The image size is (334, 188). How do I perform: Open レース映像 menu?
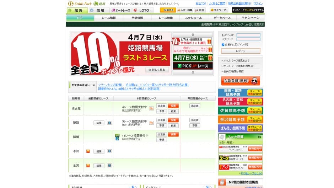click(166, 18)
